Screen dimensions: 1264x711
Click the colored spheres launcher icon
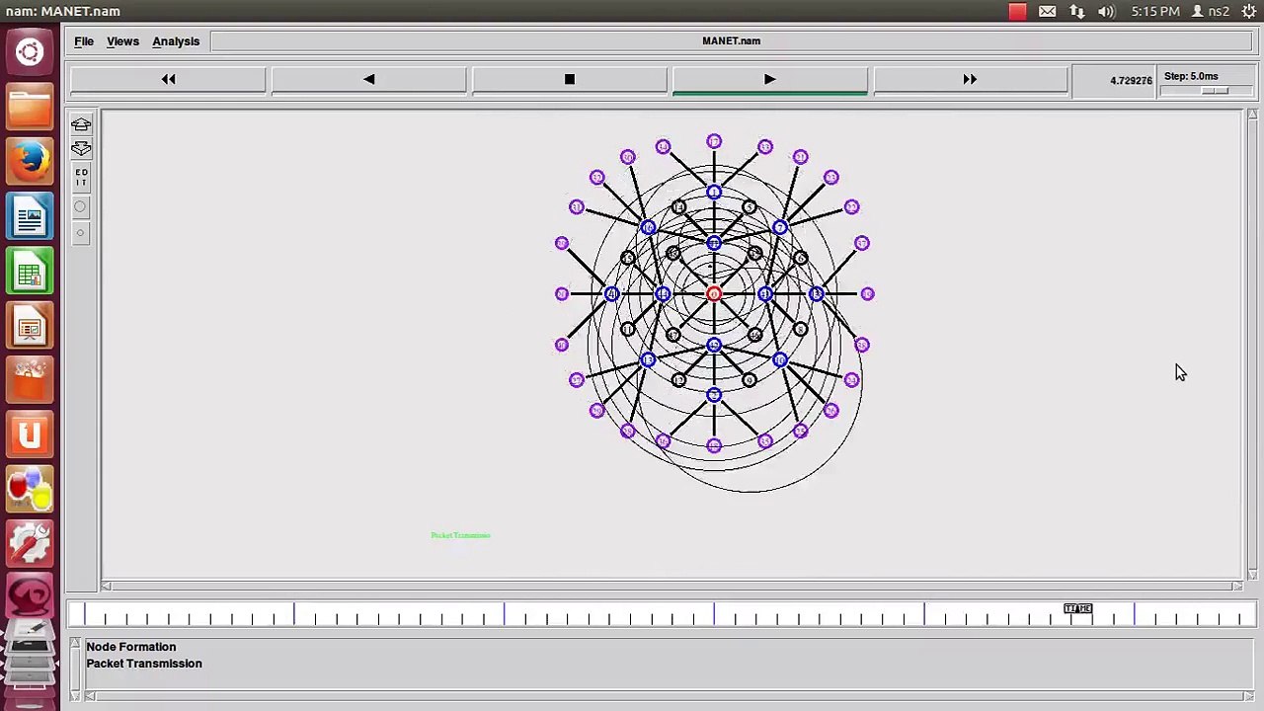click(x=30, y=490)
